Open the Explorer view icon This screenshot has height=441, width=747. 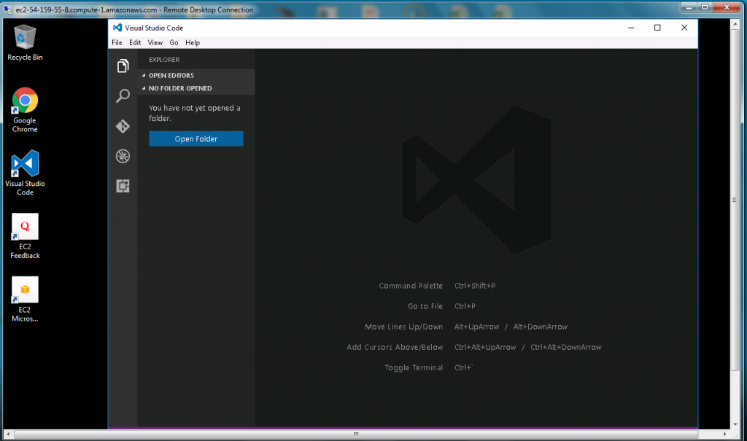(123, 66)
